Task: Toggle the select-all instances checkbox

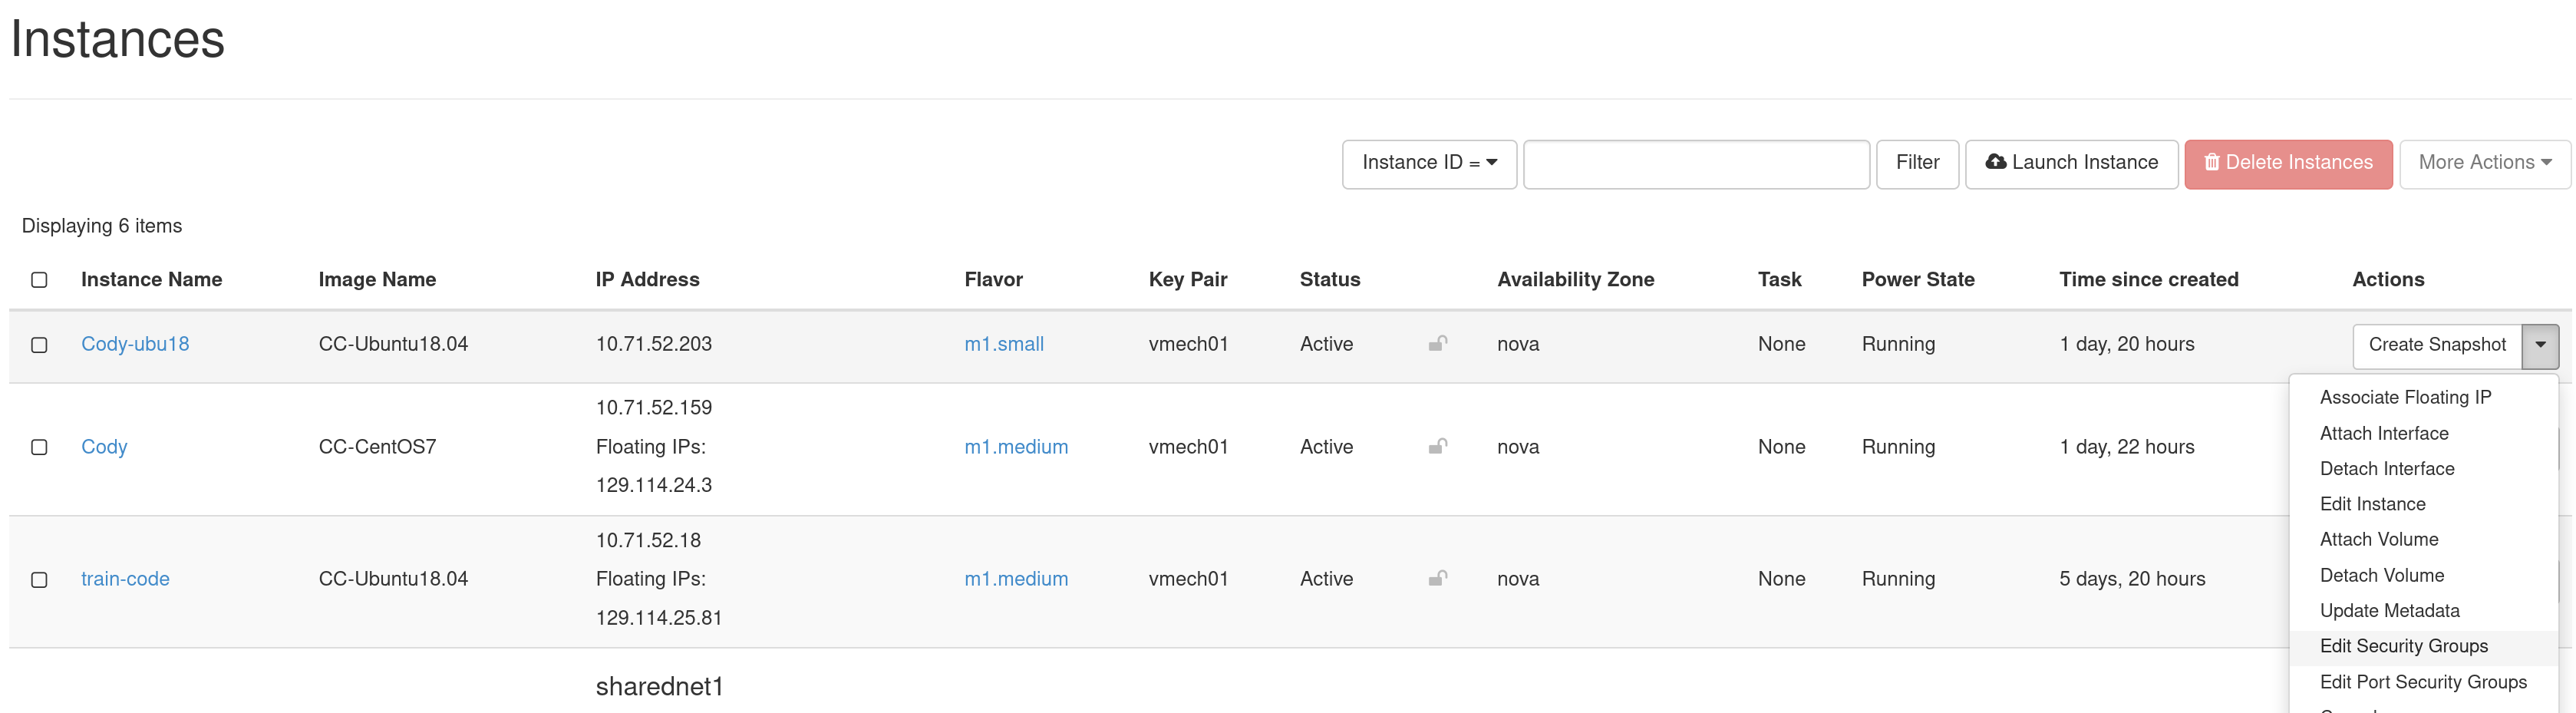Action: (39, 280)
